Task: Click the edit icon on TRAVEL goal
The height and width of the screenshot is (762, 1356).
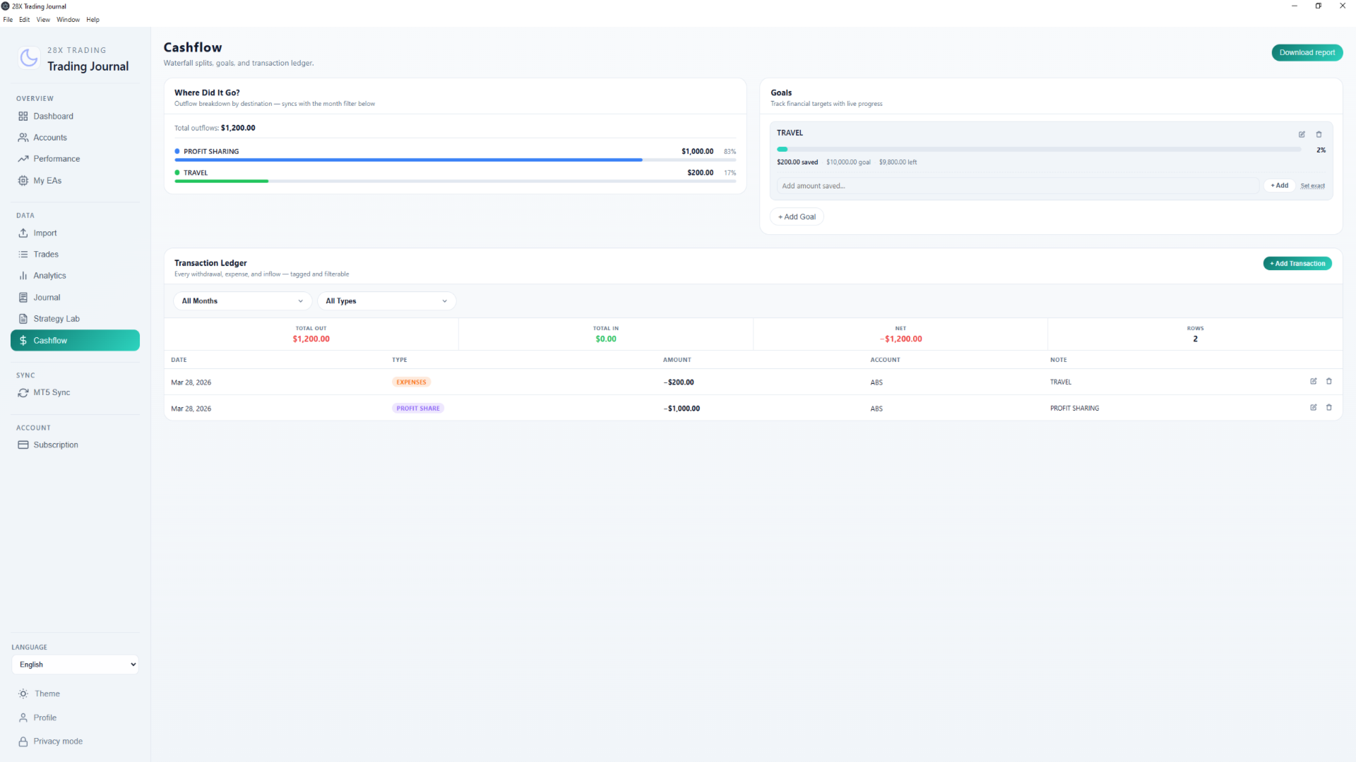Action: click(x=1302, y=134)
